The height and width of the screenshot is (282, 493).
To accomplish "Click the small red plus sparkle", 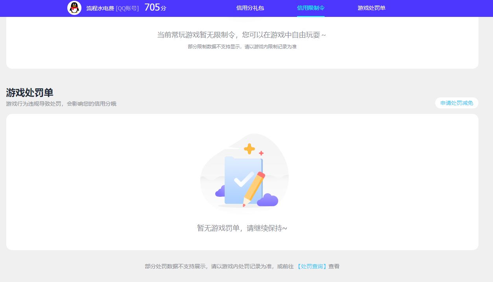I will [x=261, y=153].
